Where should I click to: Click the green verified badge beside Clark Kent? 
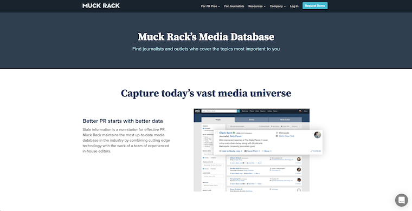tap(234, 133)
